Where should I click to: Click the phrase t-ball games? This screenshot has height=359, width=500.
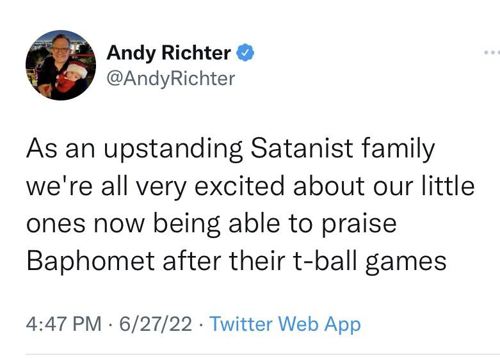(x=375, y=262)
